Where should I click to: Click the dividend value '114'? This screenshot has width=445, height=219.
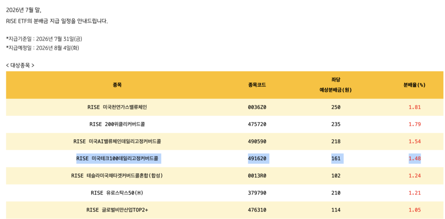pyautogui.click(x=336, y=210)
